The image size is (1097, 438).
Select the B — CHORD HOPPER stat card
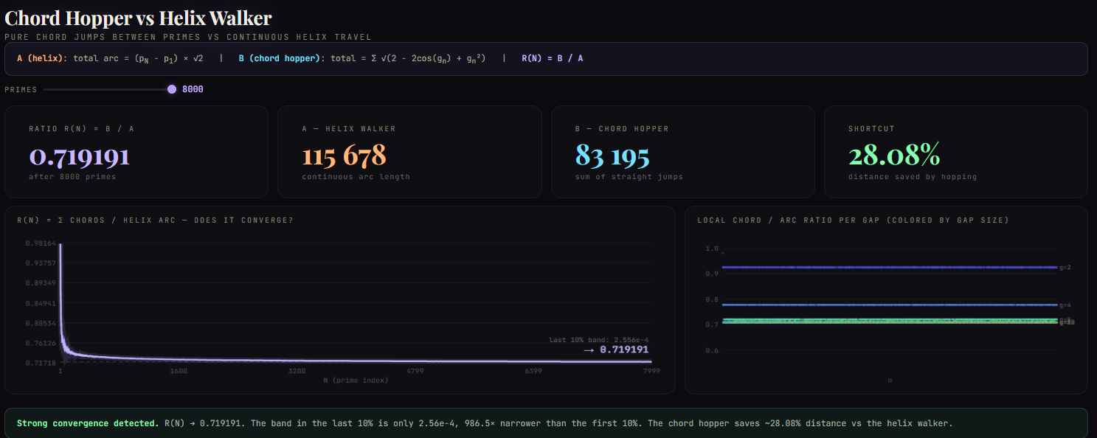coord(682,151)
